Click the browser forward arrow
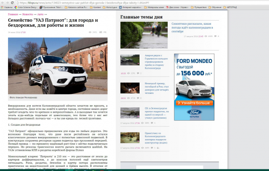The height and width of the screenshot is (171, 269). (7, 3)
